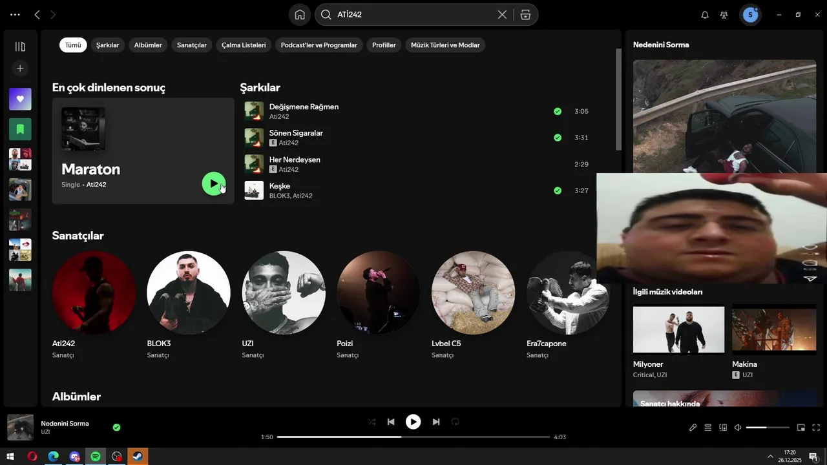The image size is (827, 465).
Task: Switch to the Sanatçılar filter
Action: pos(192,45)
